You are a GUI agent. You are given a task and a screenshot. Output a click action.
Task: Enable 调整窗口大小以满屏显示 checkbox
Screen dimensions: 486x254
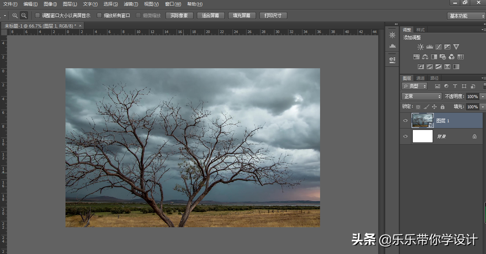click(38, 15)
